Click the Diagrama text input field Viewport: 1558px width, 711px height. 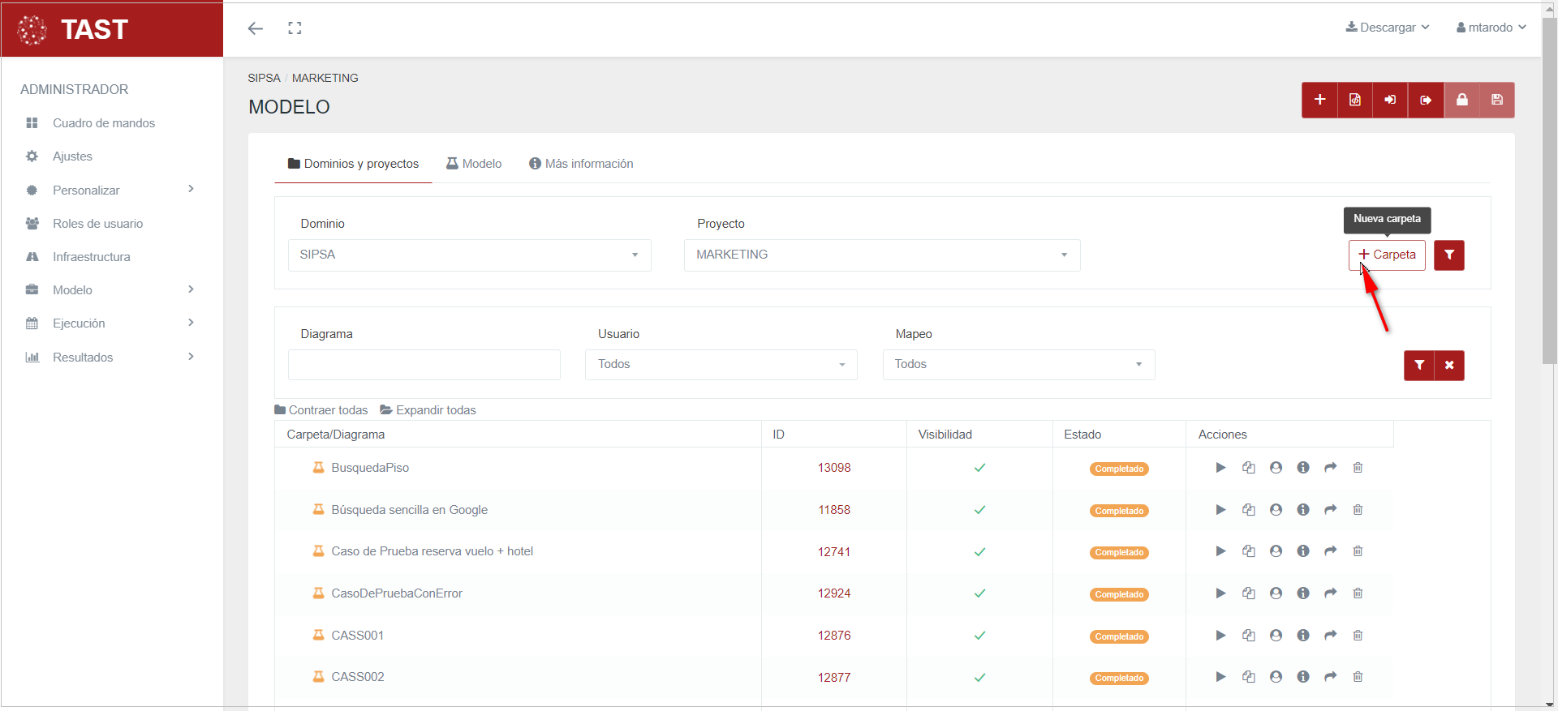click(x=424, y=365)
